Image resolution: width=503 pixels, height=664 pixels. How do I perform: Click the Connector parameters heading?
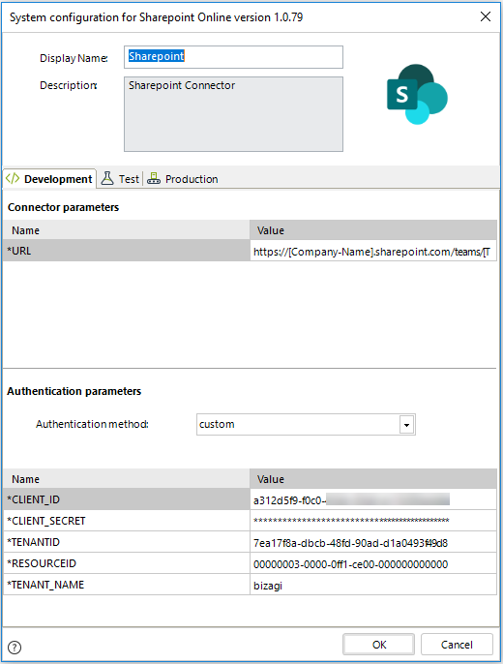(x=64, y=207)
